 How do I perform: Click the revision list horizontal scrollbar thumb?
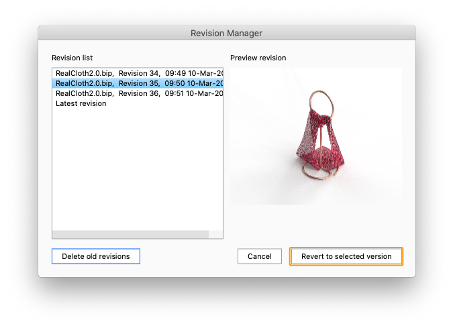(130, 235)
